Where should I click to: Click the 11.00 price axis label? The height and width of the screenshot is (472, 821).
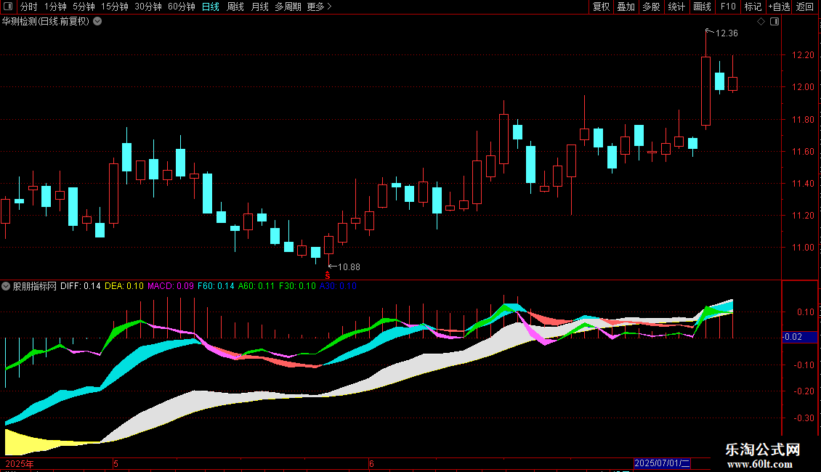(x=803, y=248)
